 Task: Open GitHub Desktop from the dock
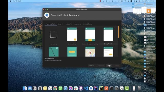81,88
